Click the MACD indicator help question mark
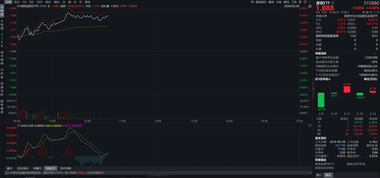This screenshot has width=380, height=178. point(18,126)
